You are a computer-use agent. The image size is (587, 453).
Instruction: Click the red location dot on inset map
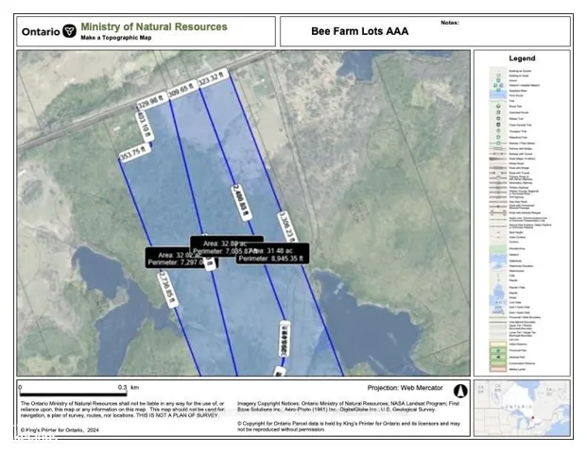pyautogui.click(x=532, y=418)
